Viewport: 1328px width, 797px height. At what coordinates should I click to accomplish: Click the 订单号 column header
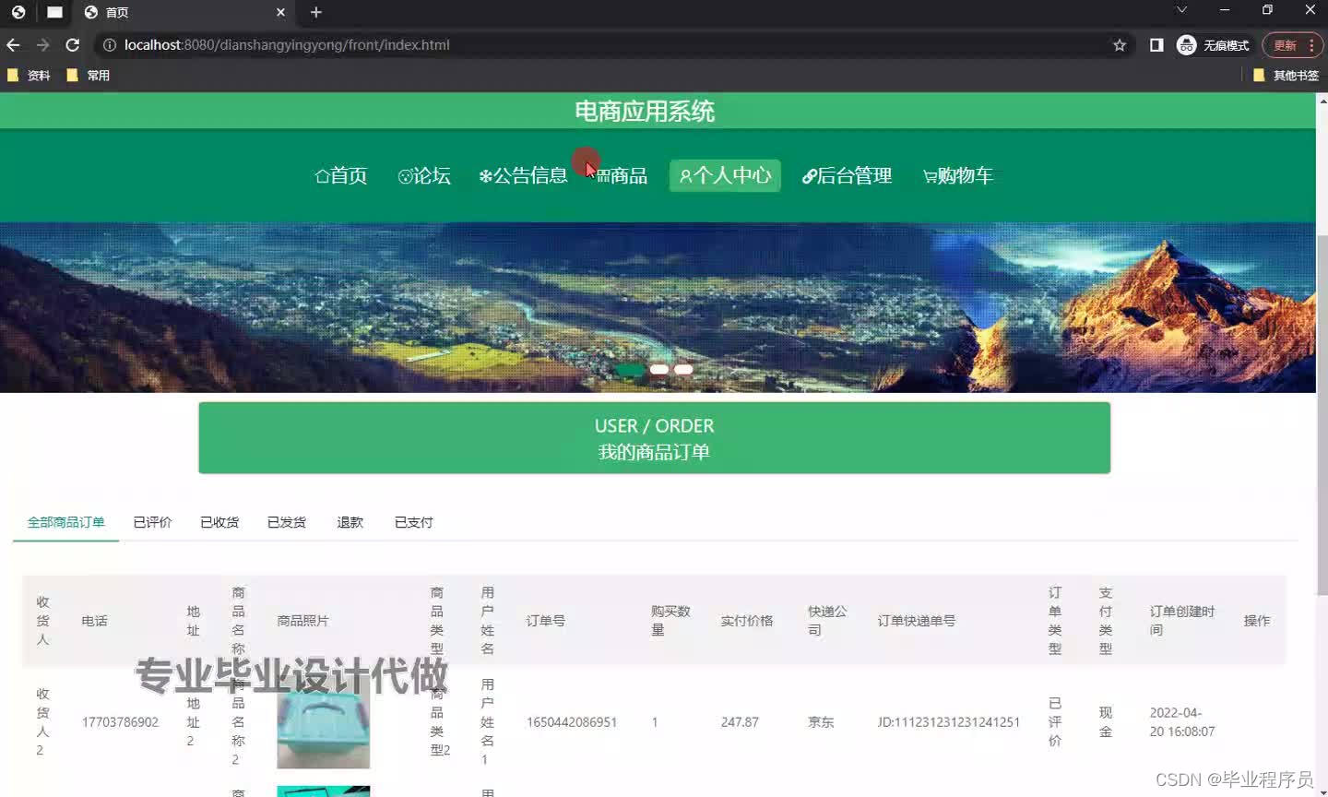(546, 621)
